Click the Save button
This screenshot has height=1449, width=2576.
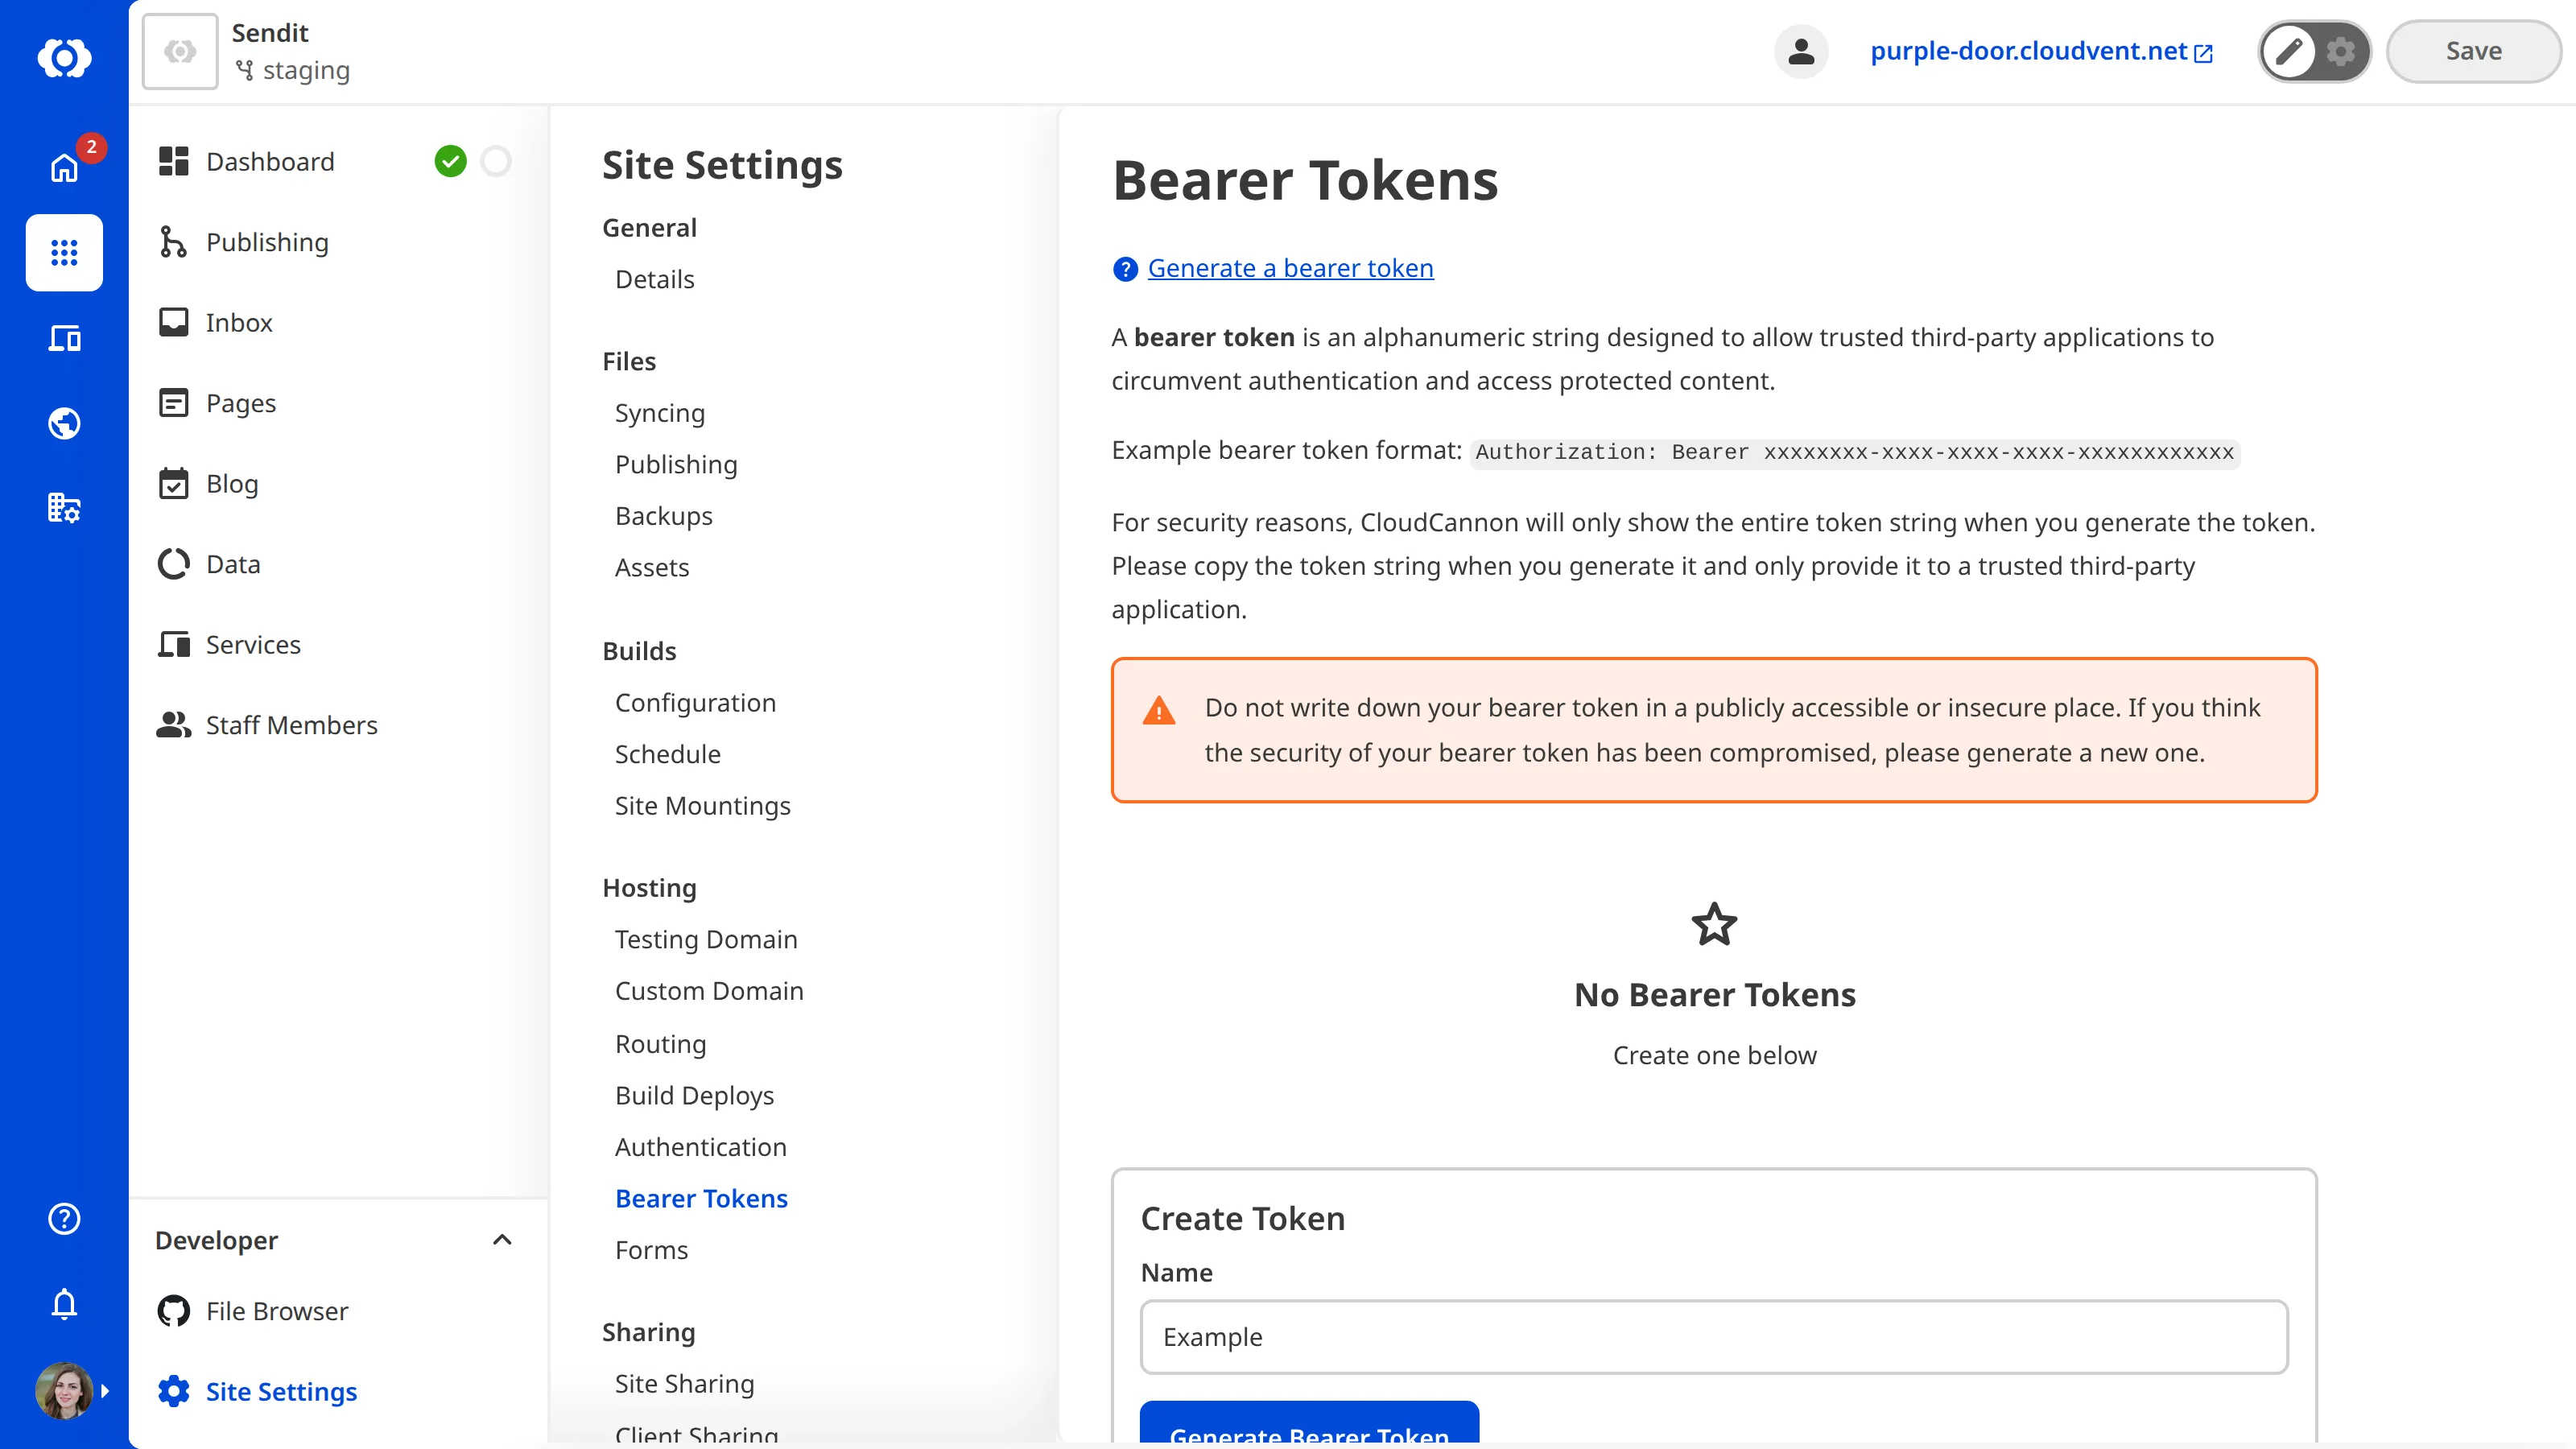click(2473, 51)
